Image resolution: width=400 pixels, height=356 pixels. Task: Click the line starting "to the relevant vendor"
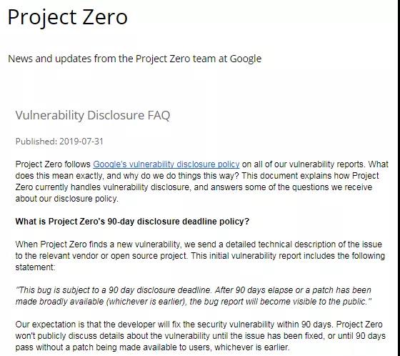pyautogui.click(x=200, y=256)
